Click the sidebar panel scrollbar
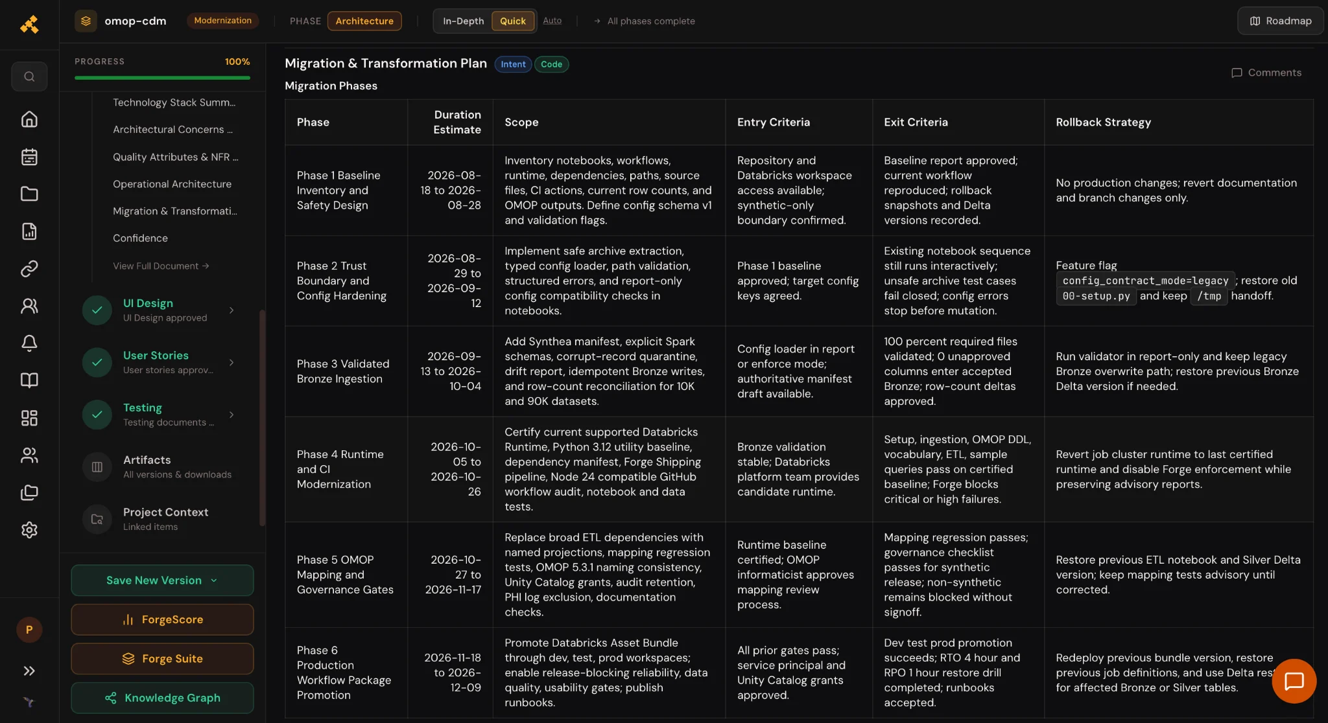1328x723 pixels. click(262, 418)
